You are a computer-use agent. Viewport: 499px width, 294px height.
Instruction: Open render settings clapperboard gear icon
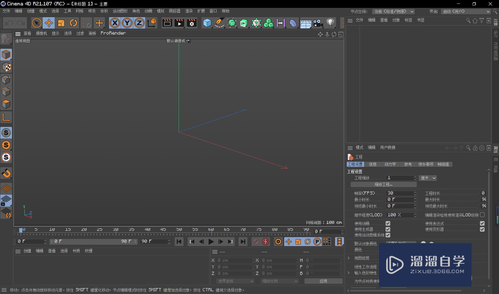pyautogui.click(x=192, y=23)
